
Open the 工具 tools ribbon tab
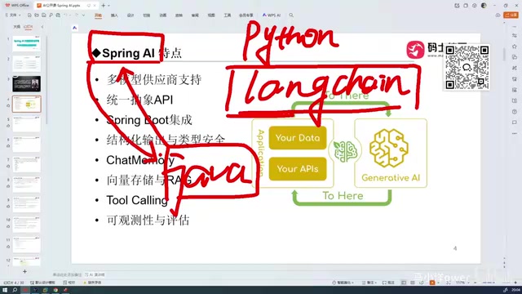(228, 16)
